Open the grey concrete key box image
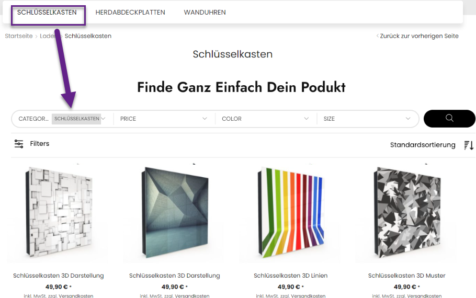The width and height of the screenshot is (476, 298). (175, 212)
